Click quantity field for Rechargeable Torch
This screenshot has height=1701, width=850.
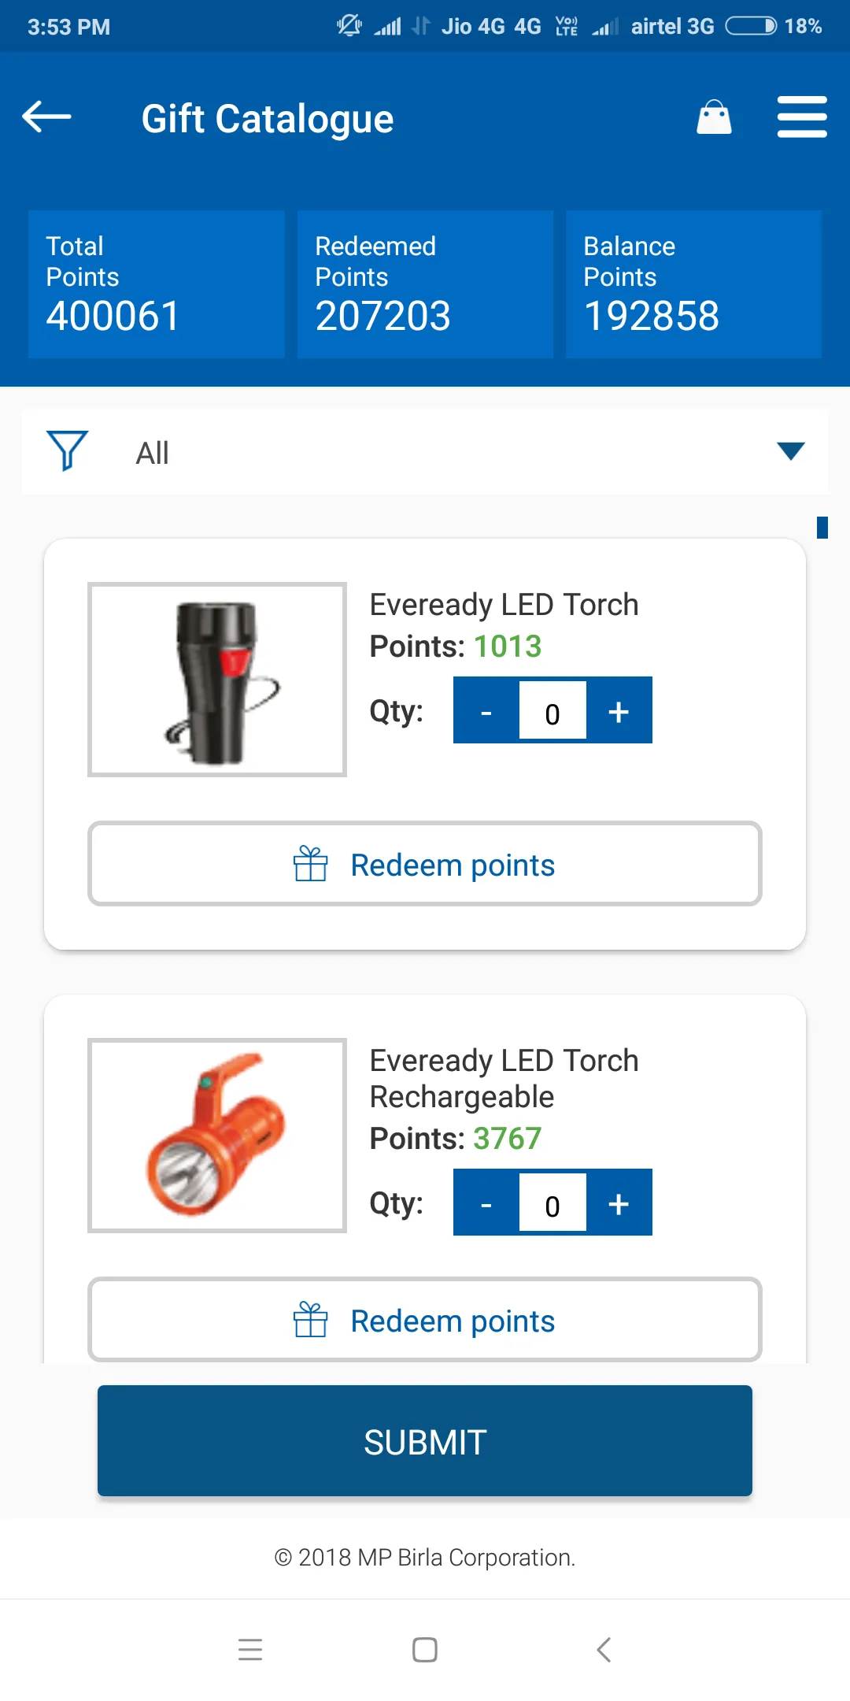tap(552, 1203)
